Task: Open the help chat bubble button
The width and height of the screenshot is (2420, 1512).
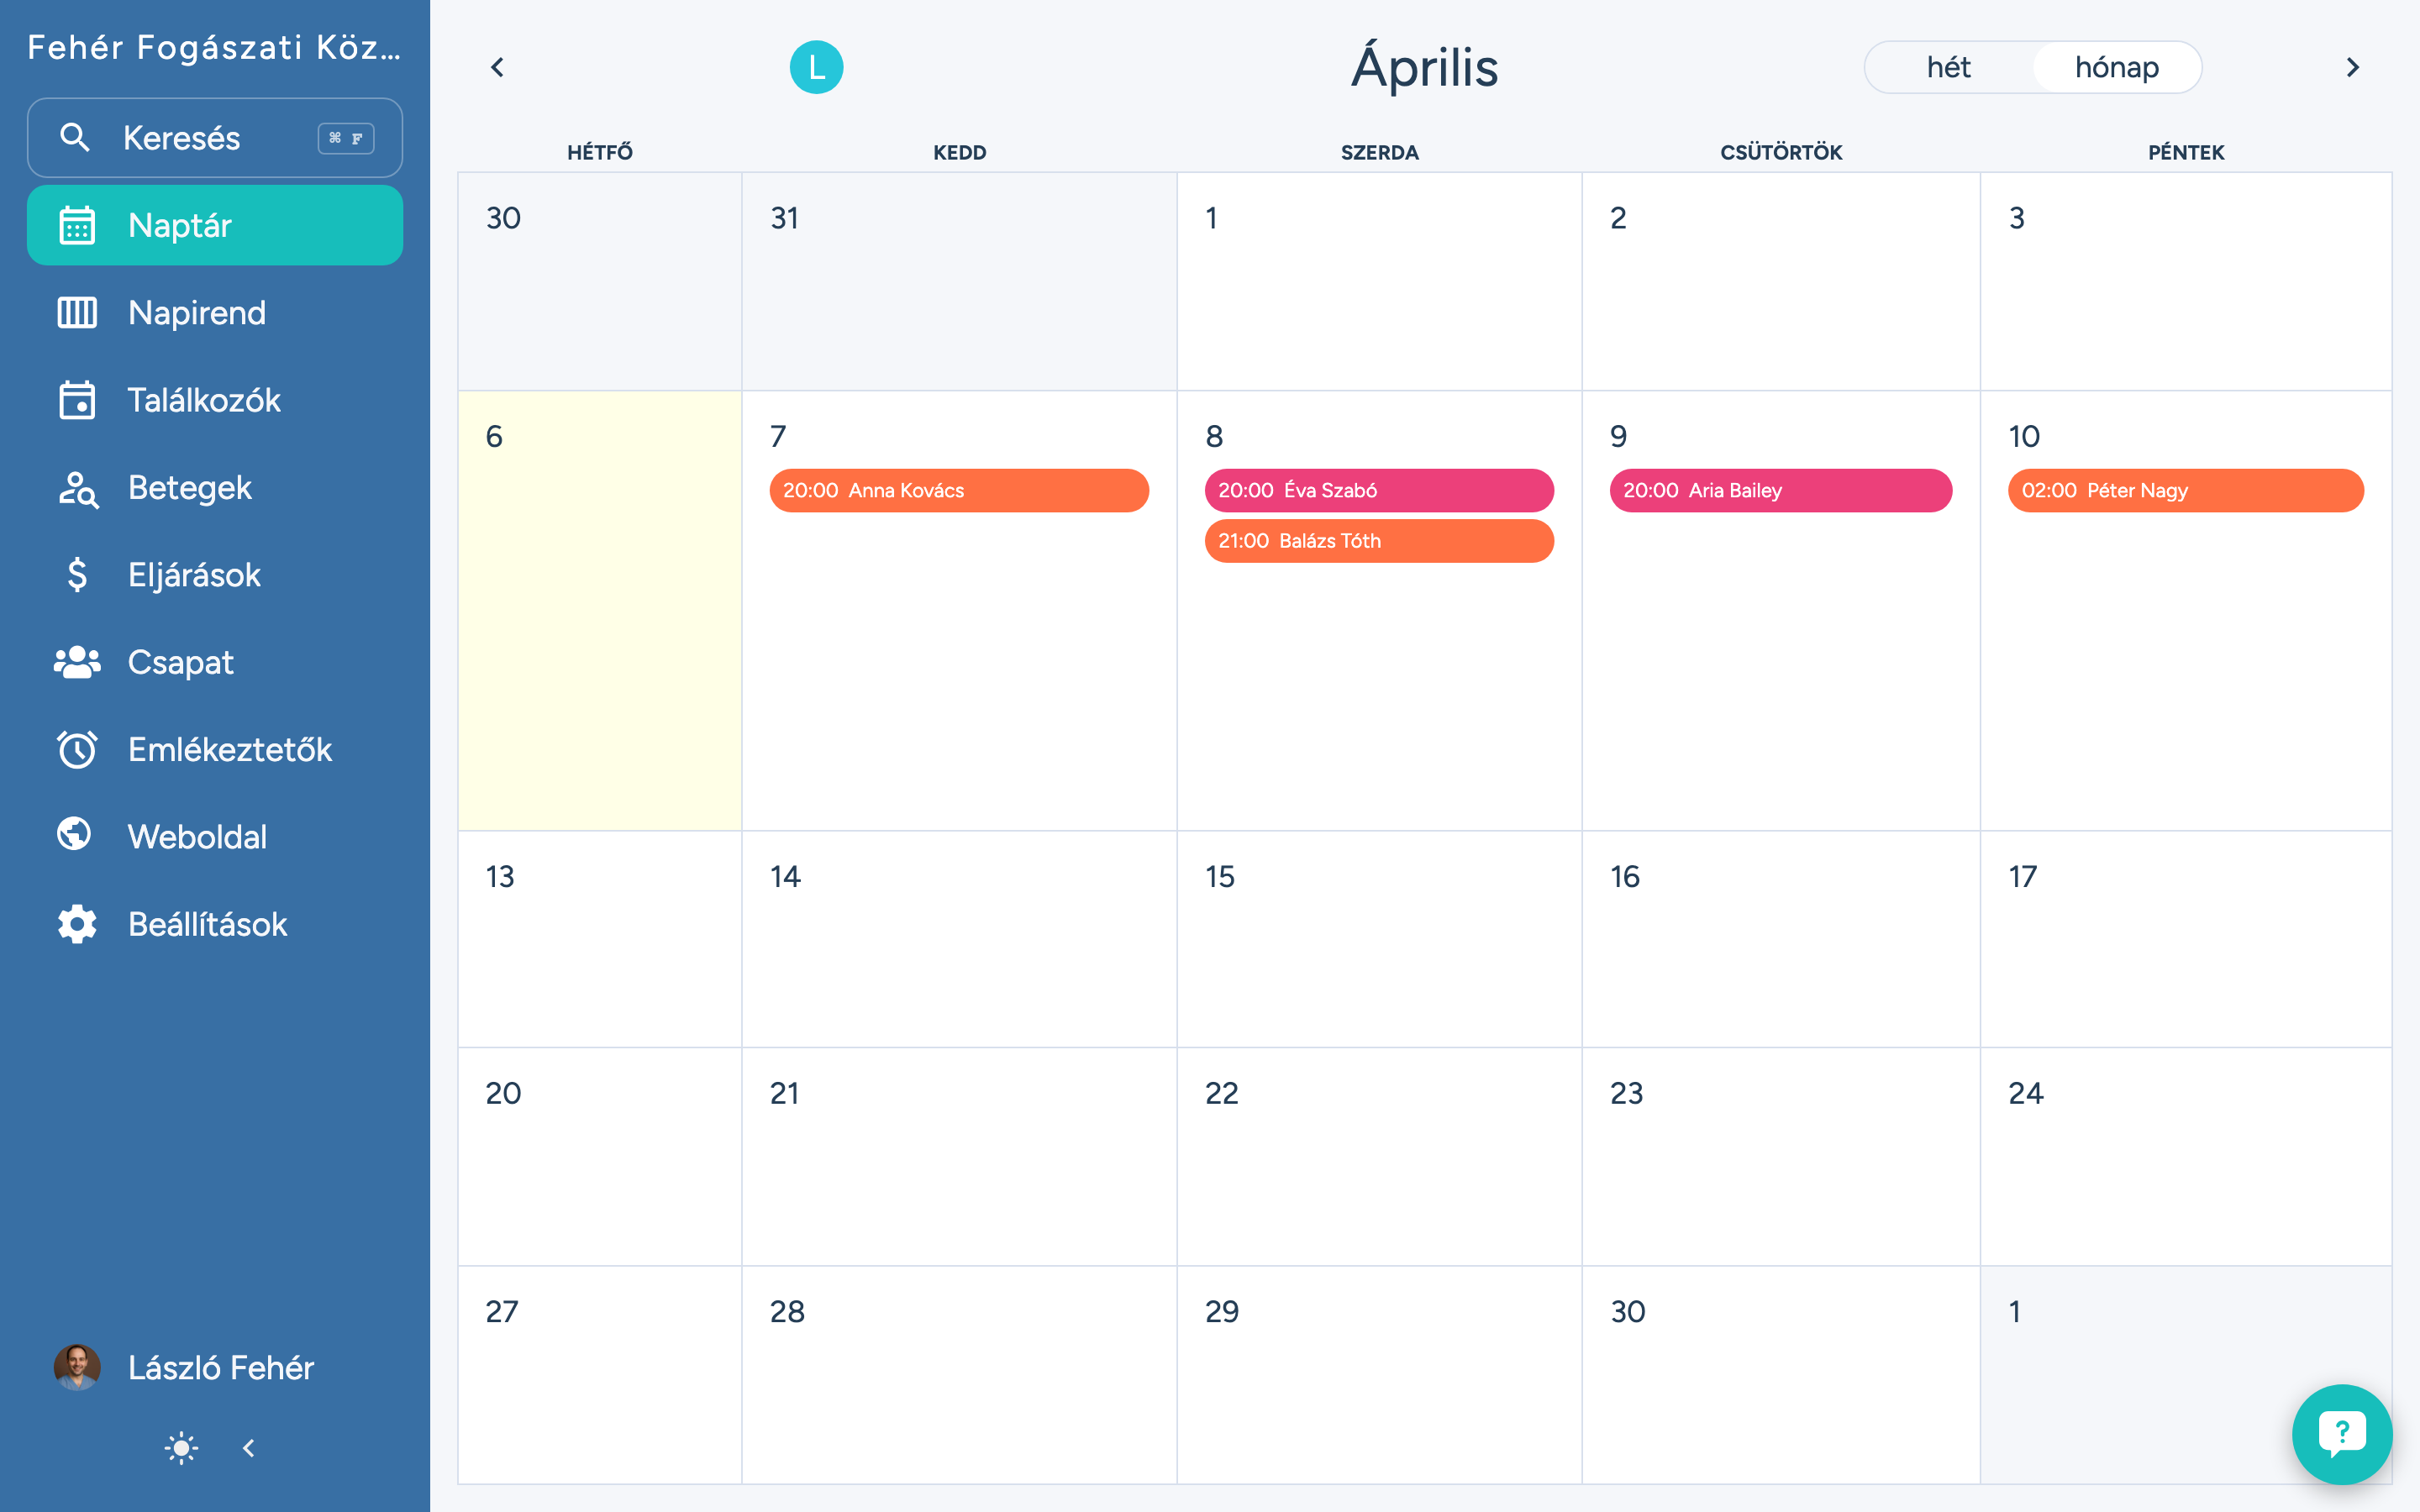Action: coord(2341,1433)
